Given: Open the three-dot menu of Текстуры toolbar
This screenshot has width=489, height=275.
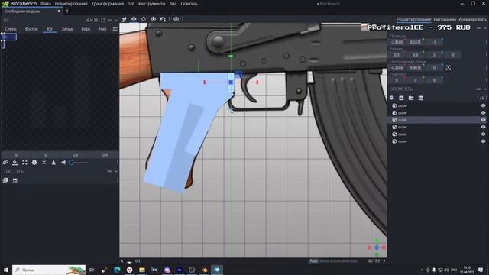Looking at the screenshot, I should (x=117, y=180).
